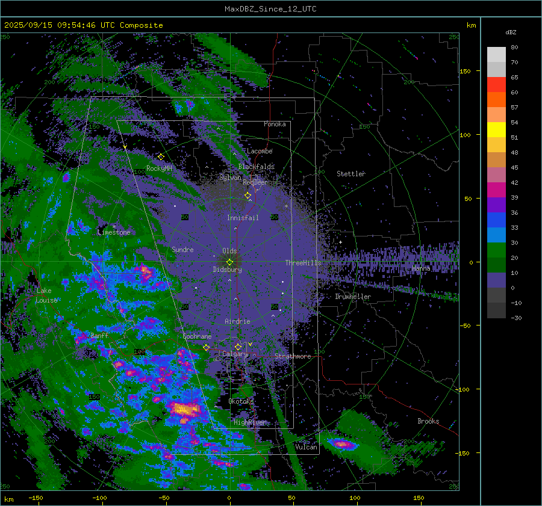Click the Hanna town label

point(421,268)
